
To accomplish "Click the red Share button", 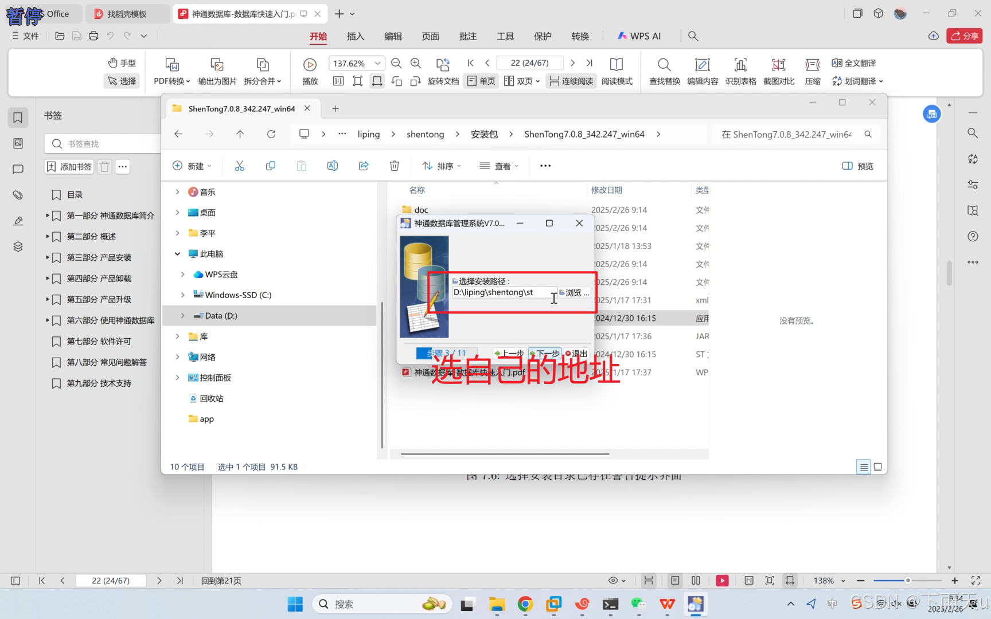I will click(x=965, y=36).
